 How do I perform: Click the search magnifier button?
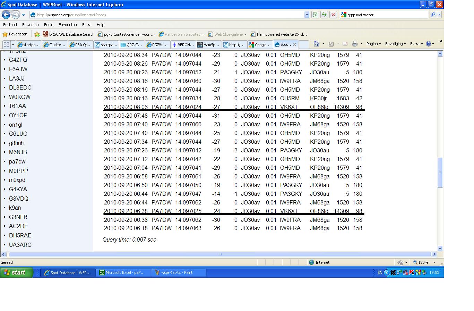click(x=433, y=15)
